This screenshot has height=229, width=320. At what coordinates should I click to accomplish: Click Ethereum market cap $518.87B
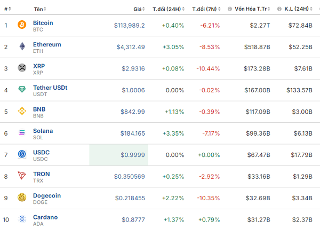[257, 47]
